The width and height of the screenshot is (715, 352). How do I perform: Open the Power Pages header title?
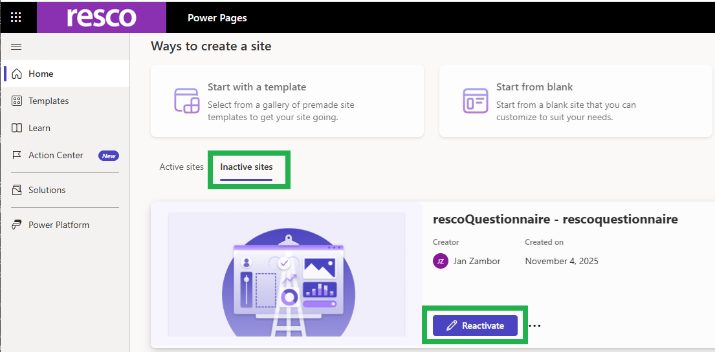point(217,18)
